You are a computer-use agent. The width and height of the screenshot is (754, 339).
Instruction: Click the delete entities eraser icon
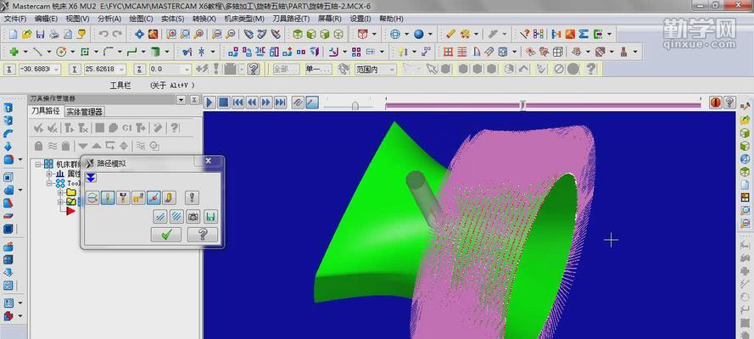tap(450, 34)
